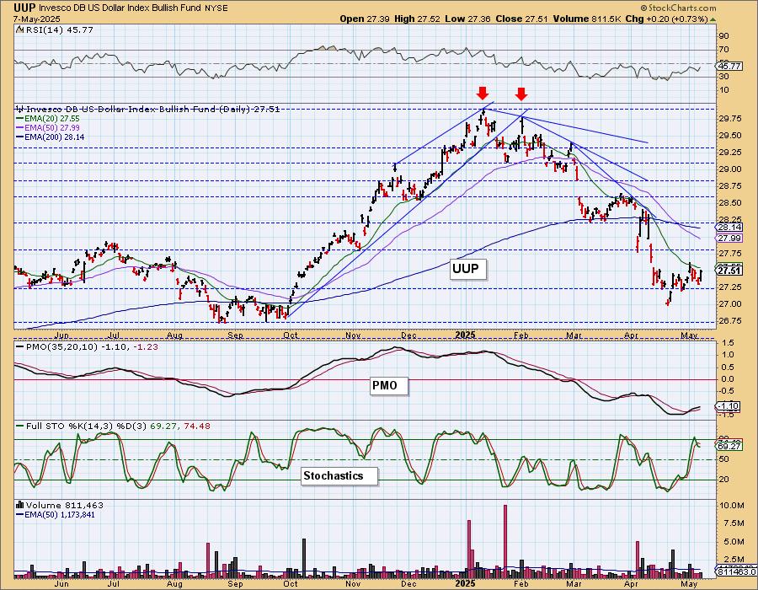758x590 pixels.
Task: Click the -1.10 PMO value tag on right
Action: [728, 406]
